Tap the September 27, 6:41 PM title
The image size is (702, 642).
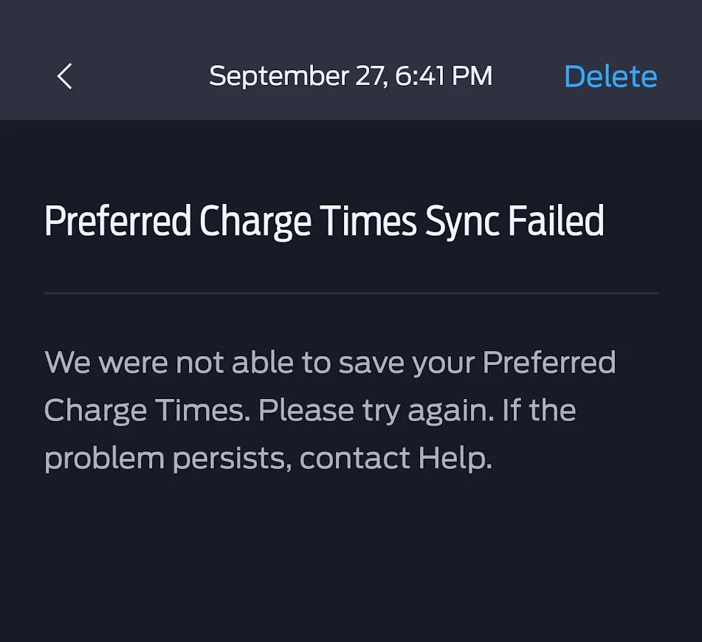click(351, 76)
